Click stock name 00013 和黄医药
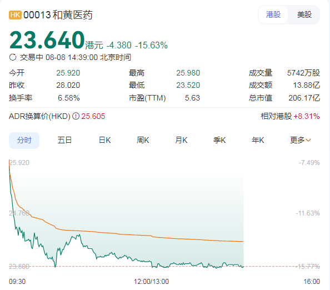The image size is (330, 290). click(58, 15)
